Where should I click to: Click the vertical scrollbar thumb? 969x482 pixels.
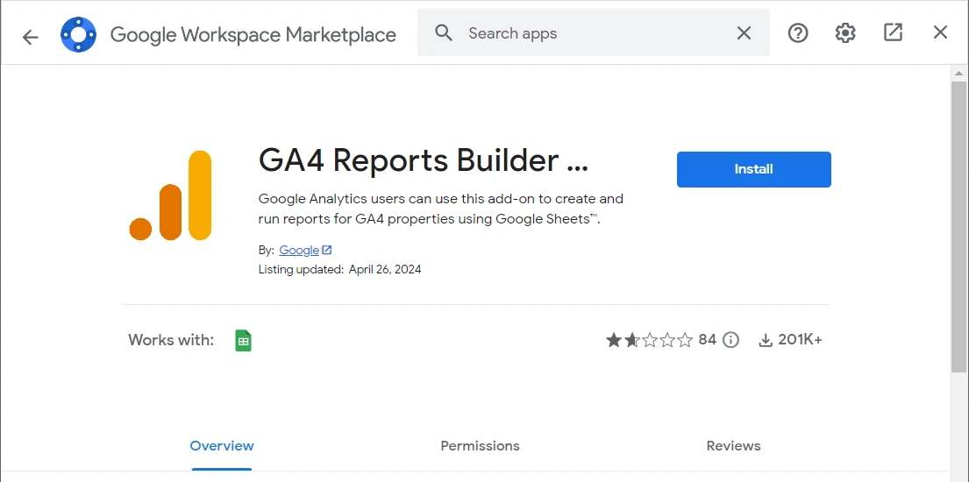[x=958, y=227]
